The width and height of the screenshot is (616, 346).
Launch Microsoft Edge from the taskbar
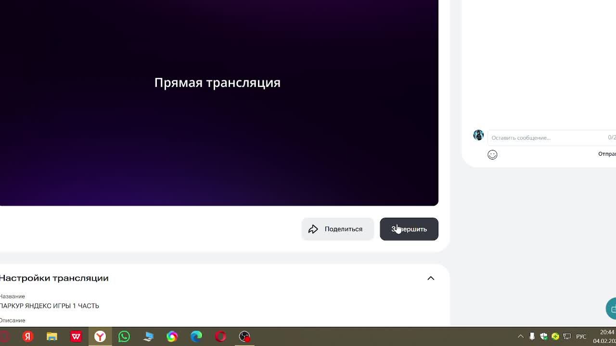pyautogui.click(x=196, y=336)
